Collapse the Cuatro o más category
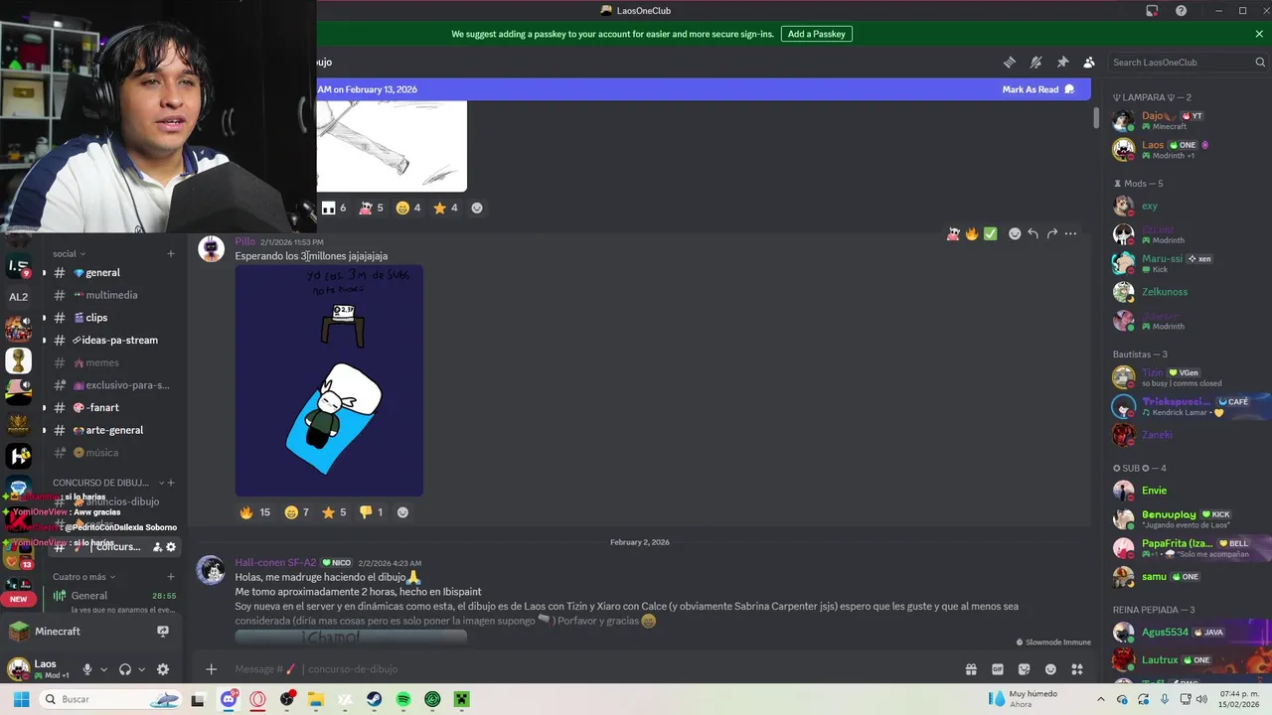The image size is (1272, 715). click(x=83, y=577)
